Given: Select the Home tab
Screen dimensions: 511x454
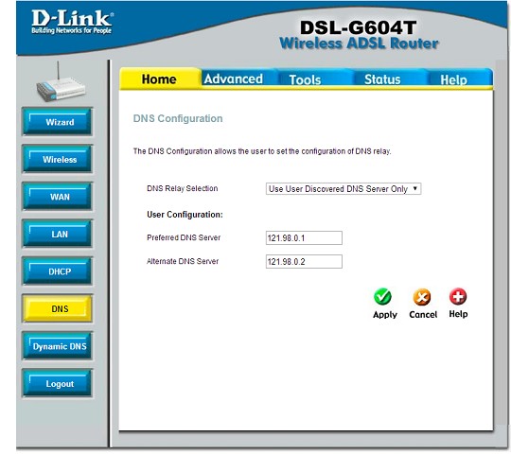Looking at the screenshot, I should 159,79.
